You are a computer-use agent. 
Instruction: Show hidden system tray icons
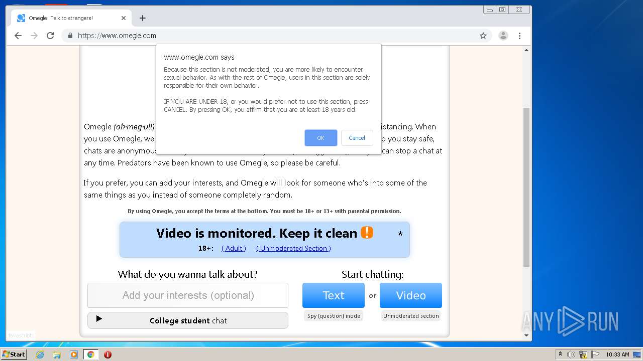(x=560, y=354)
